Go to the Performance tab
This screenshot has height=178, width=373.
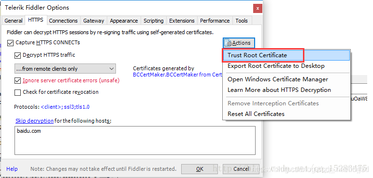tap(215, 21)
